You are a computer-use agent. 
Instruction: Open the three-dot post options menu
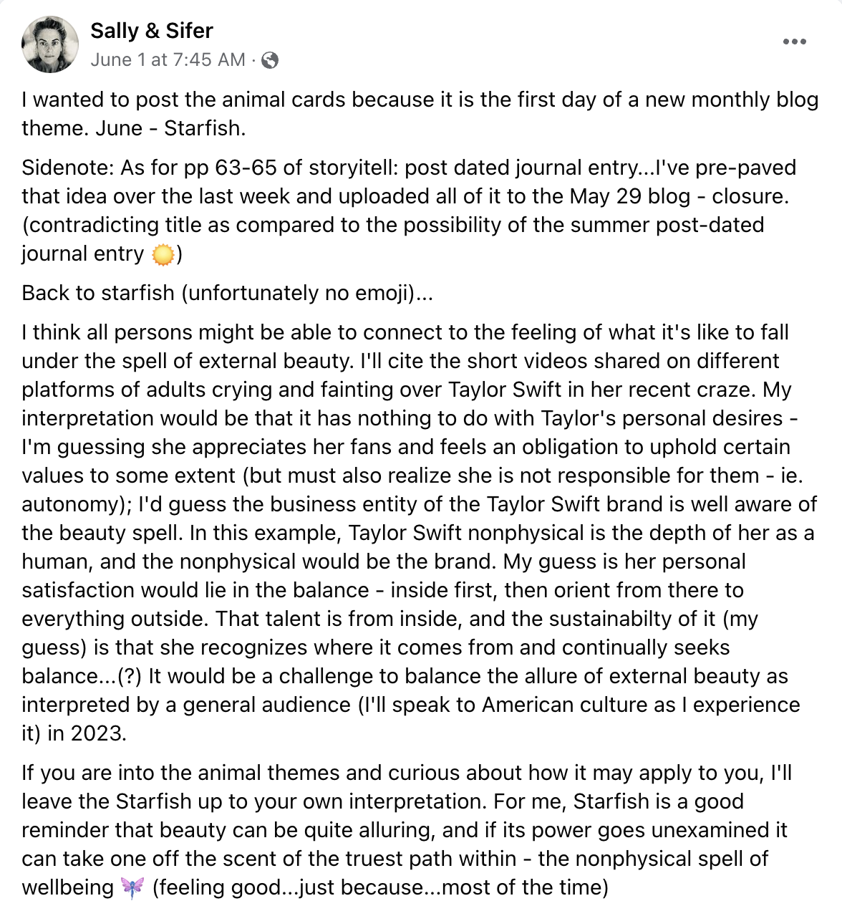click(x=794, y=42)
